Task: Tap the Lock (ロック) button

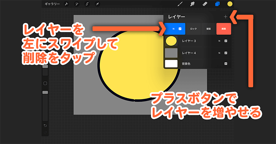Action: click(x=194, y=29)
